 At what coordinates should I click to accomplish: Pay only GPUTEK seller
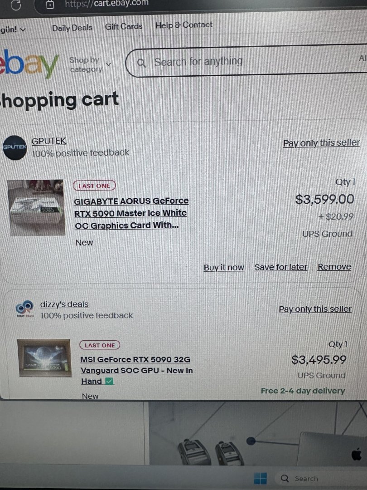[x=321, y=143]
